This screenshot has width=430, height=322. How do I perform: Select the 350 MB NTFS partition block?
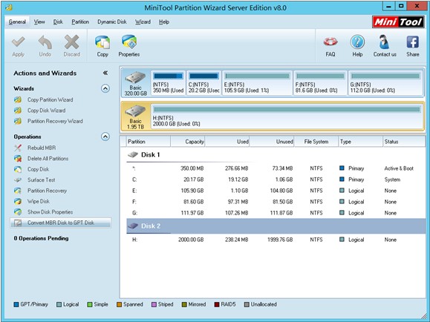coord(168,83)
